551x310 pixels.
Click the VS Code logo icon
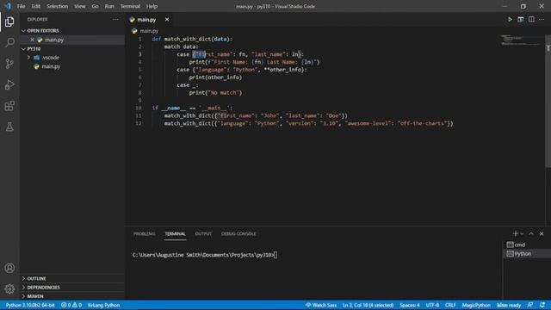pos(8,6)
